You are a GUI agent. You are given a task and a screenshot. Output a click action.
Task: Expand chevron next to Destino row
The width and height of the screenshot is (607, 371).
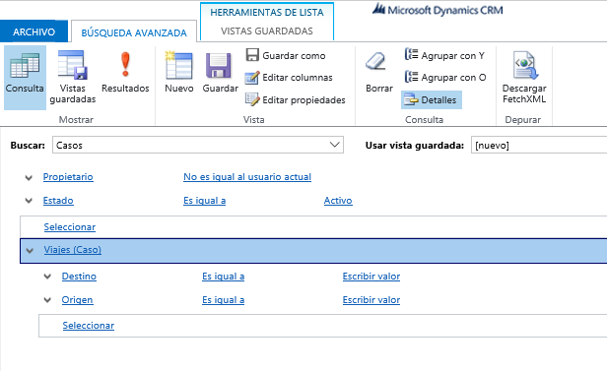pos(47,277)
